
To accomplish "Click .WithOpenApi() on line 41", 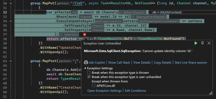I will point(53,52).
